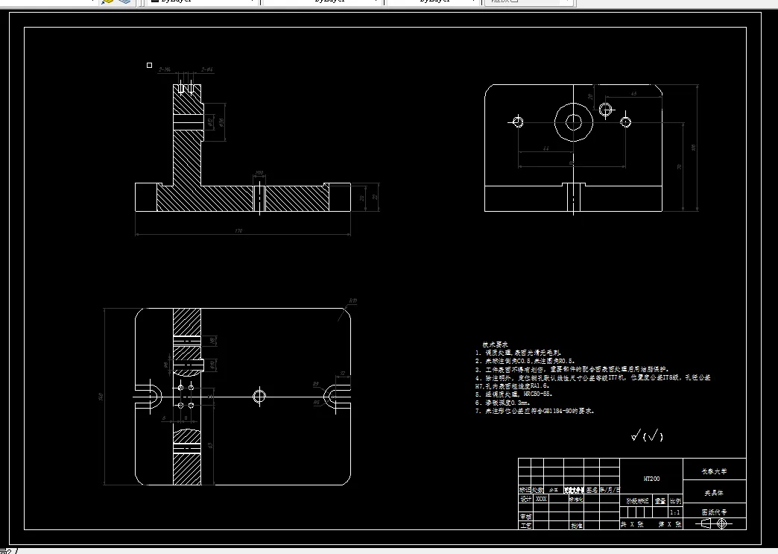This screenshot has width=778, height=554.
Task: Click the 标准化 cell text
Action: 576,500
